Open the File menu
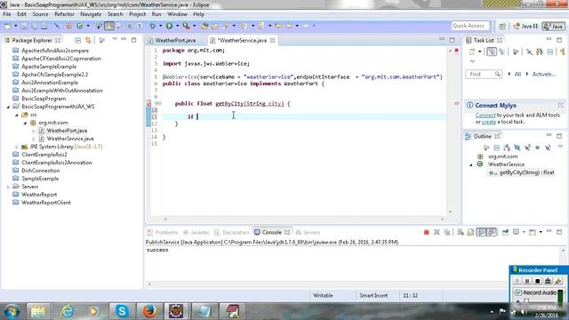The width and height of the screenshot is (569, 320). [x=7, y=14]
